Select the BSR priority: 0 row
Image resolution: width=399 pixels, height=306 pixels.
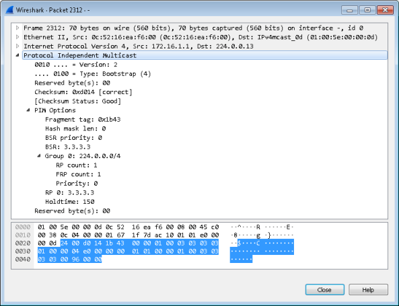73,138
